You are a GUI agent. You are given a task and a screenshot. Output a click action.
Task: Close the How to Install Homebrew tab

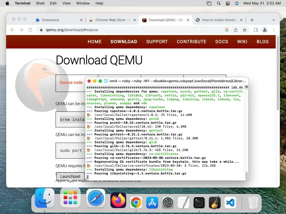point(241,20)
